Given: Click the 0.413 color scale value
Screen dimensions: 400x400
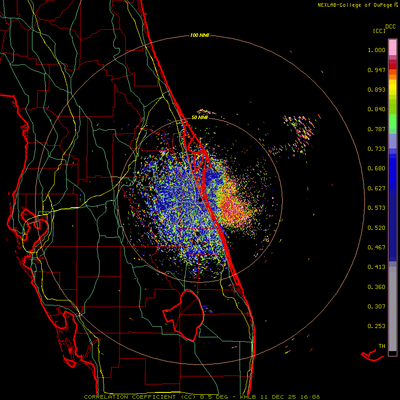Looking at the screenshot, I should 376,267.
